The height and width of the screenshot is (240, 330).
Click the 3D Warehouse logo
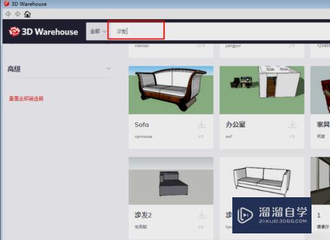click(44, 32)
